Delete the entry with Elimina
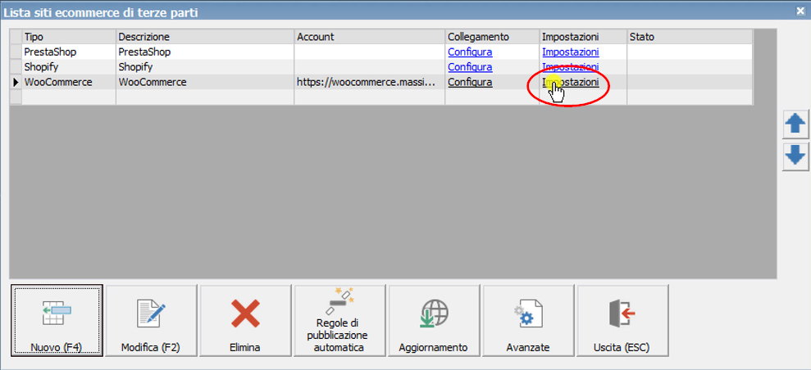Viewport: 811px width, 370px height. 245,320
